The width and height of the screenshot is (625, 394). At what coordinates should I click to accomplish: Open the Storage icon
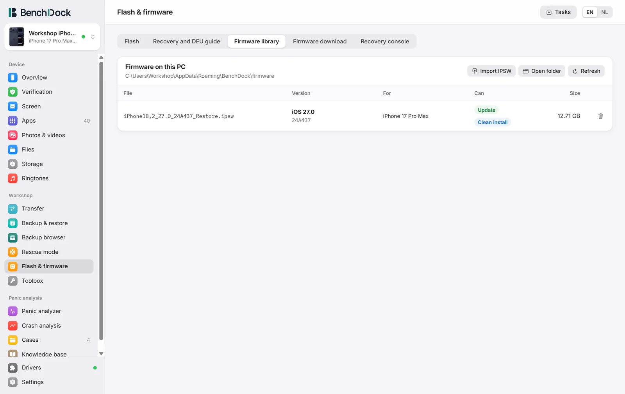coord(12,164)
